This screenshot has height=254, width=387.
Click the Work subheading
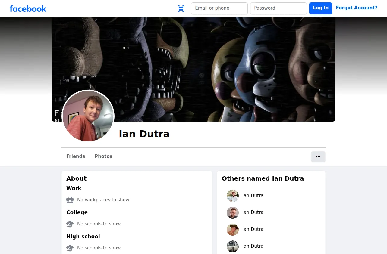[x=74, y=188]
